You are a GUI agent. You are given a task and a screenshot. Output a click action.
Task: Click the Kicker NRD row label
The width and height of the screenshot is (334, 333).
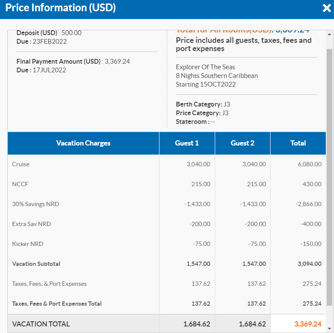28,244
